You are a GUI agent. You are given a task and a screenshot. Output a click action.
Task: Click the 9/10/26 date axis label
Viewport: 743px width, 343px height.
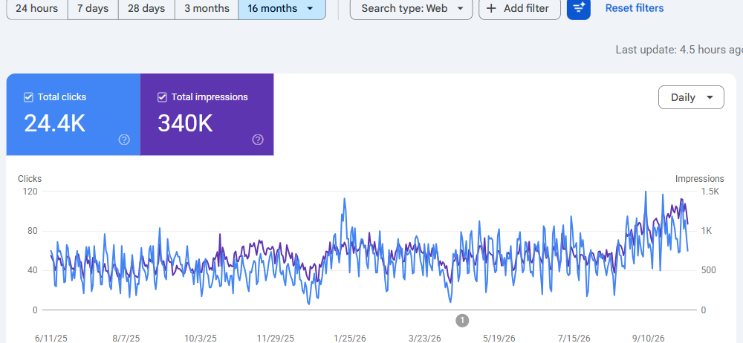point(649,339)
